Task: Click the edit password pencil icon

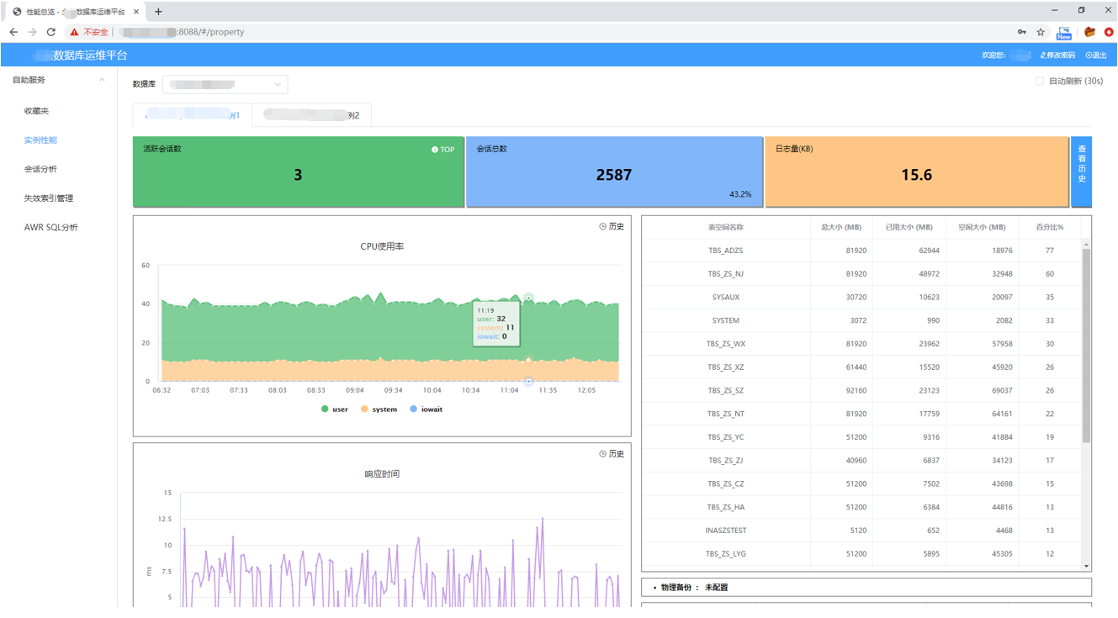Action: click(1043, 55)
